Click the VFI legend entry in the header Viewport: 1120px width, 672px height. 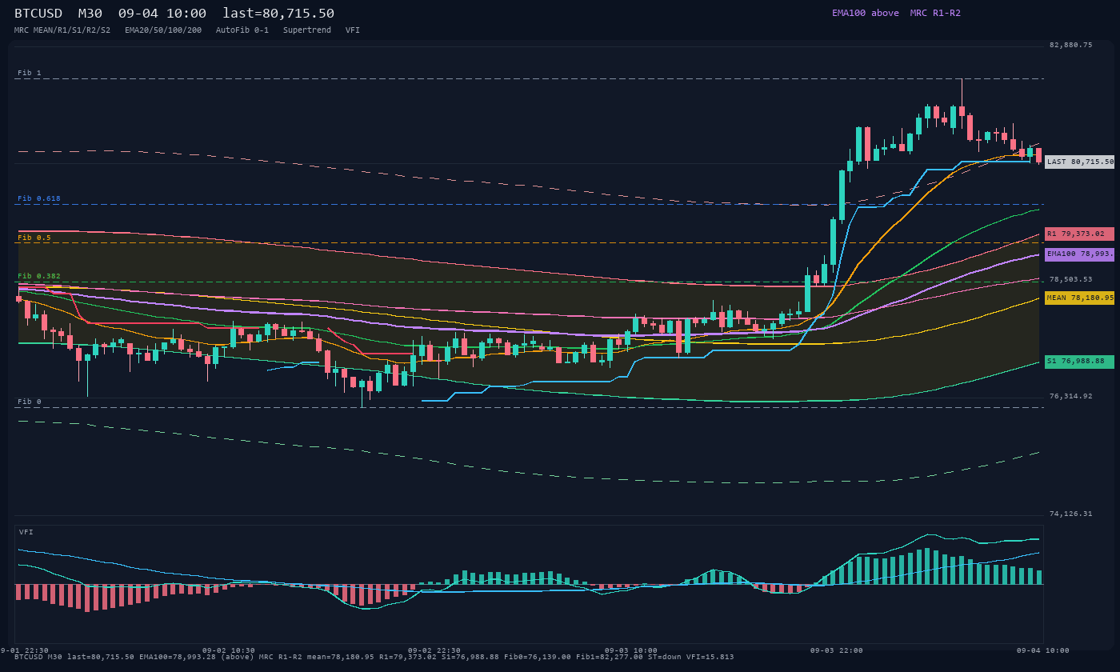click(353, 30)
